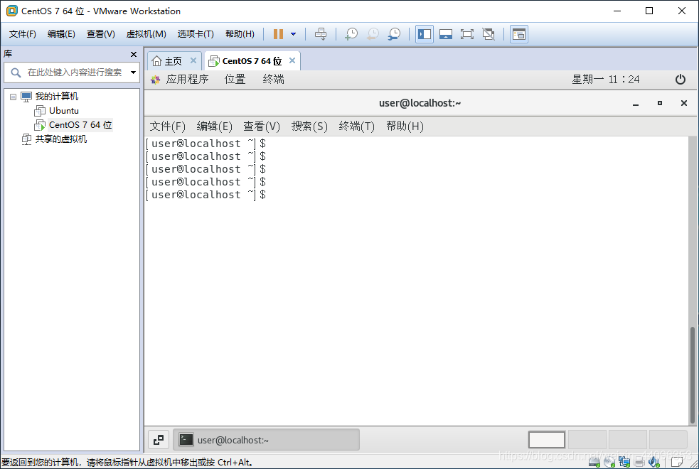
Task: Open terminal 查看(V) menu
Action: (262, 126)
